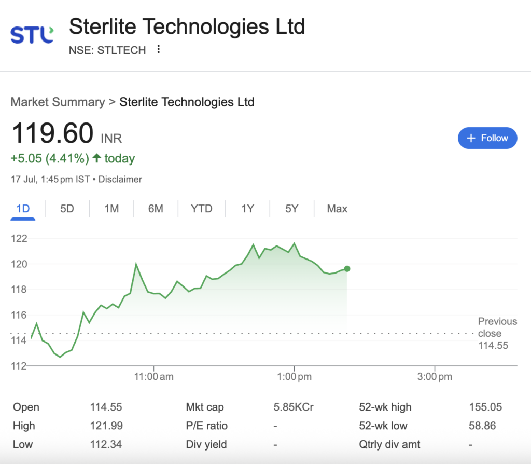Select the 1D chart range tab

tap(23, 209)
